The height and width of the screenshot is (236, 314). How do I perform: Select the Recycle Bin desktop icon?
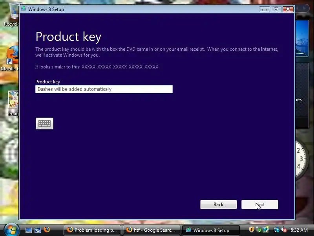pyautogui.click(x=13, y=14)
